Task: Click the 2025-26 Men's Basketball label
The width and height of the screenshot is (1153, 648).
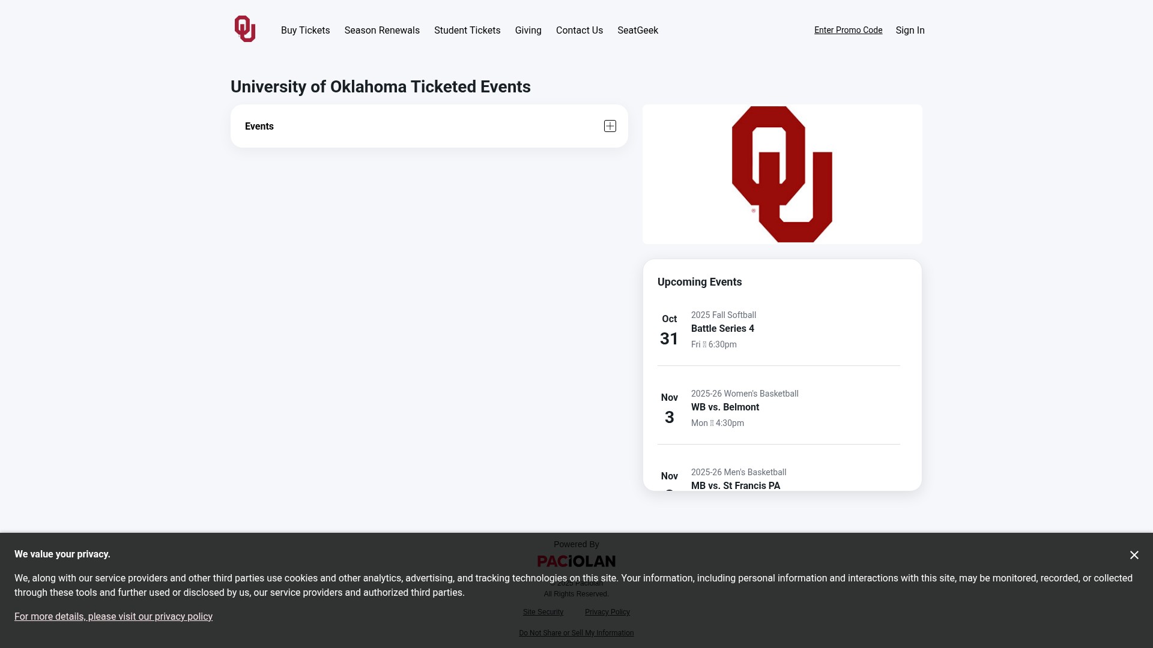Action: (739, 472)
